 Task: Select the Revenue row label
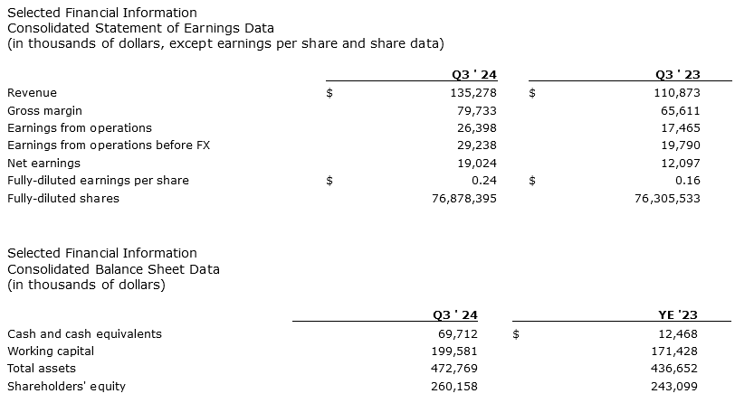tap(32, 93)
